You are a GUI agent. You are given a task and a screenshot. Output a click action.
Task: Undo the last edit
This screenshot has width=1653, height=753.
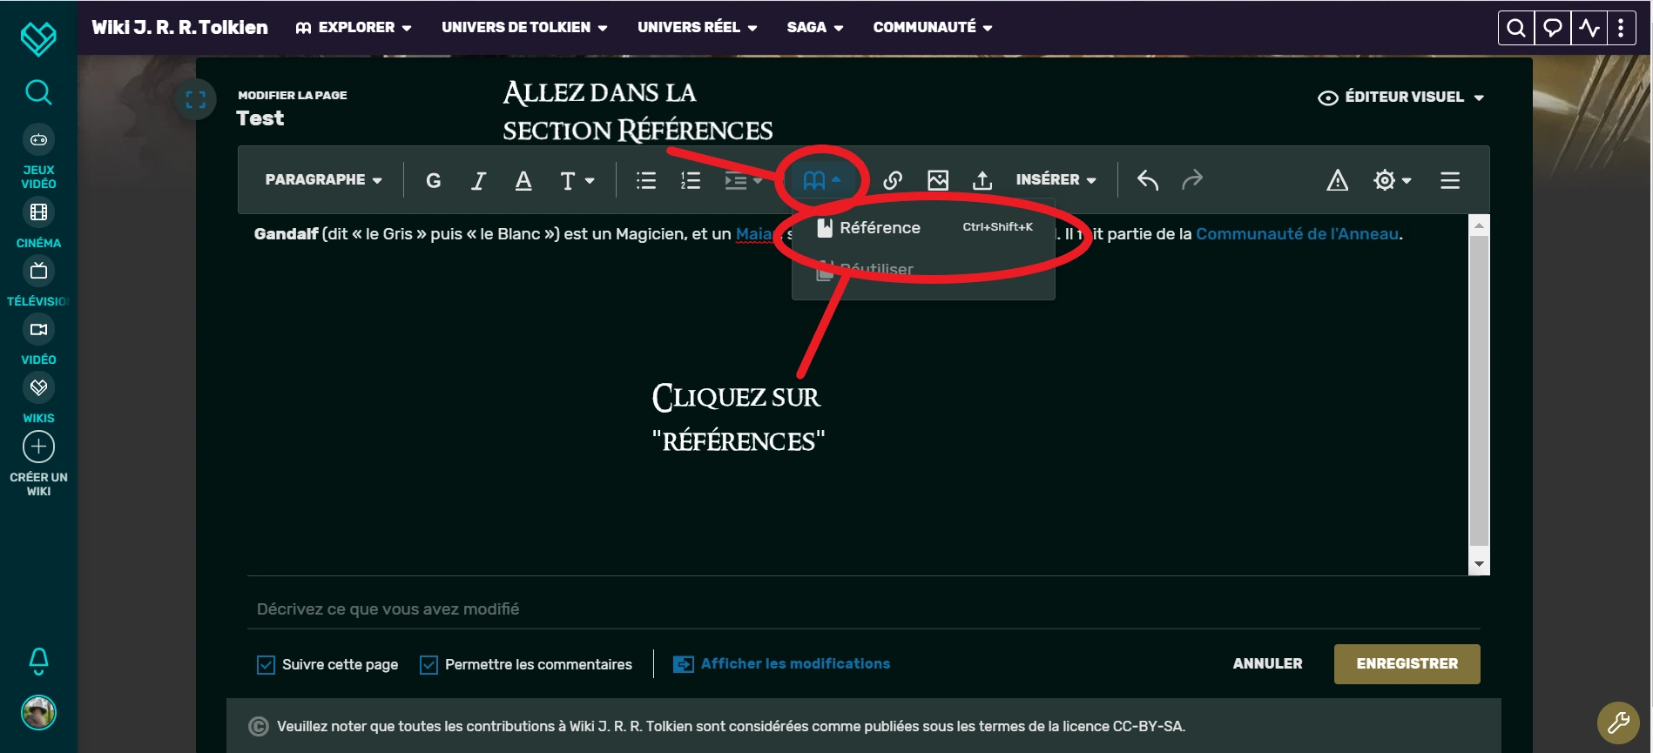(1148, 180)
